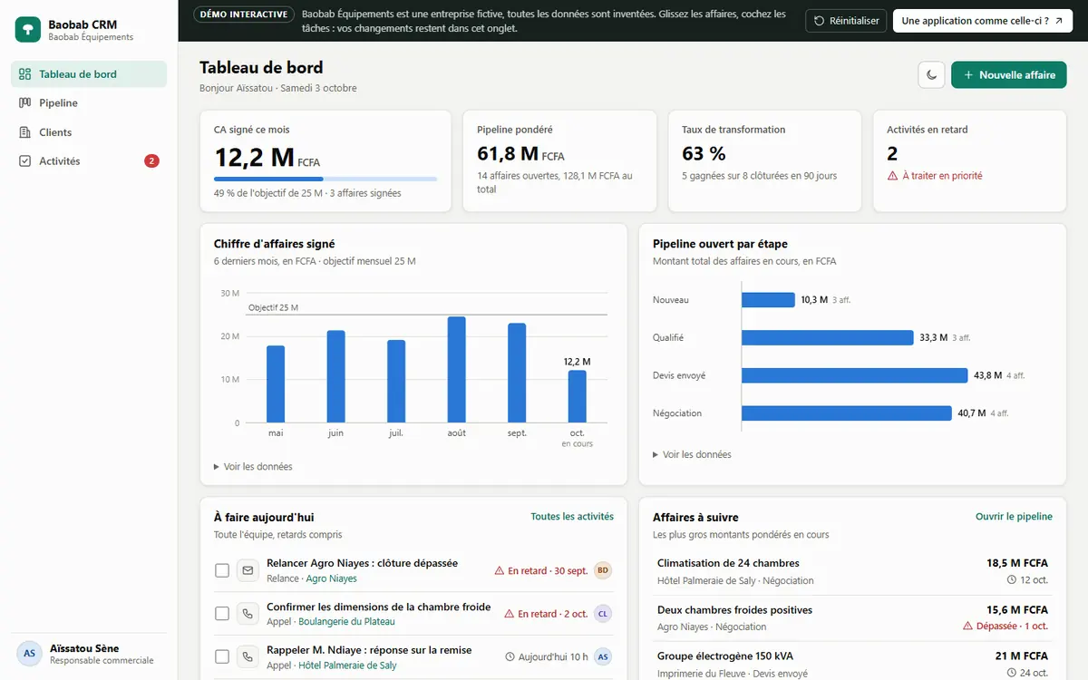This screenshot has height=680, width=1088.
Task: Click the Devis envoyé bar in pipeline chart
Action: (855, 375)
